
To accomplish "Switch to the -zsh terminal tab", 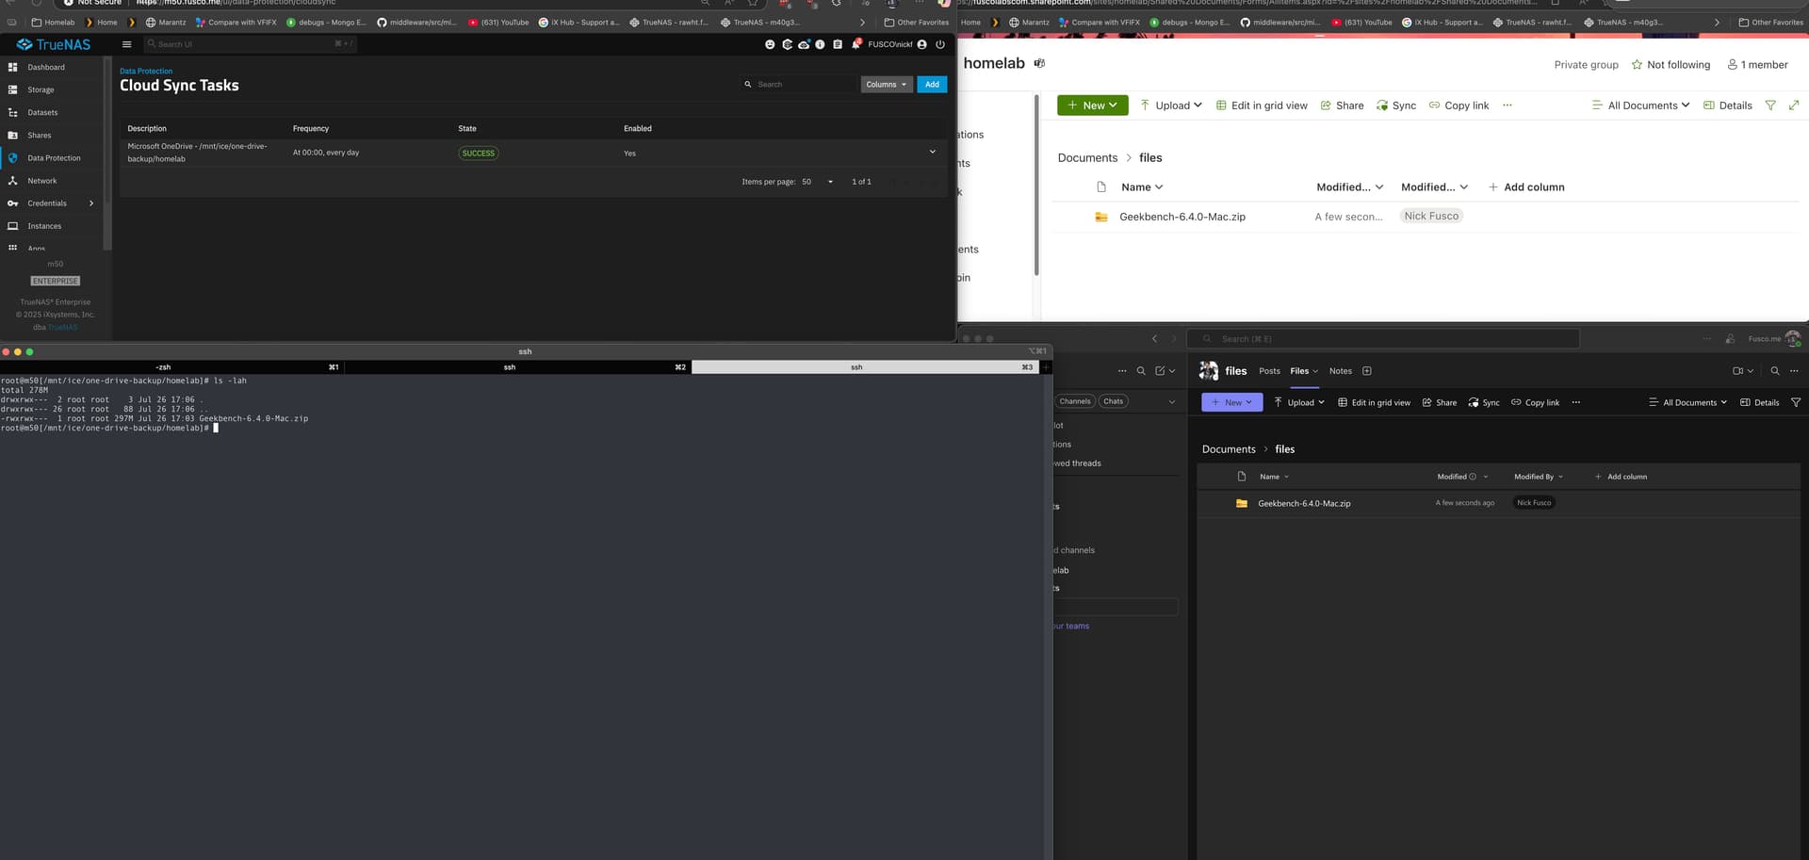I will pyautogui.click(x=172, y=367).
